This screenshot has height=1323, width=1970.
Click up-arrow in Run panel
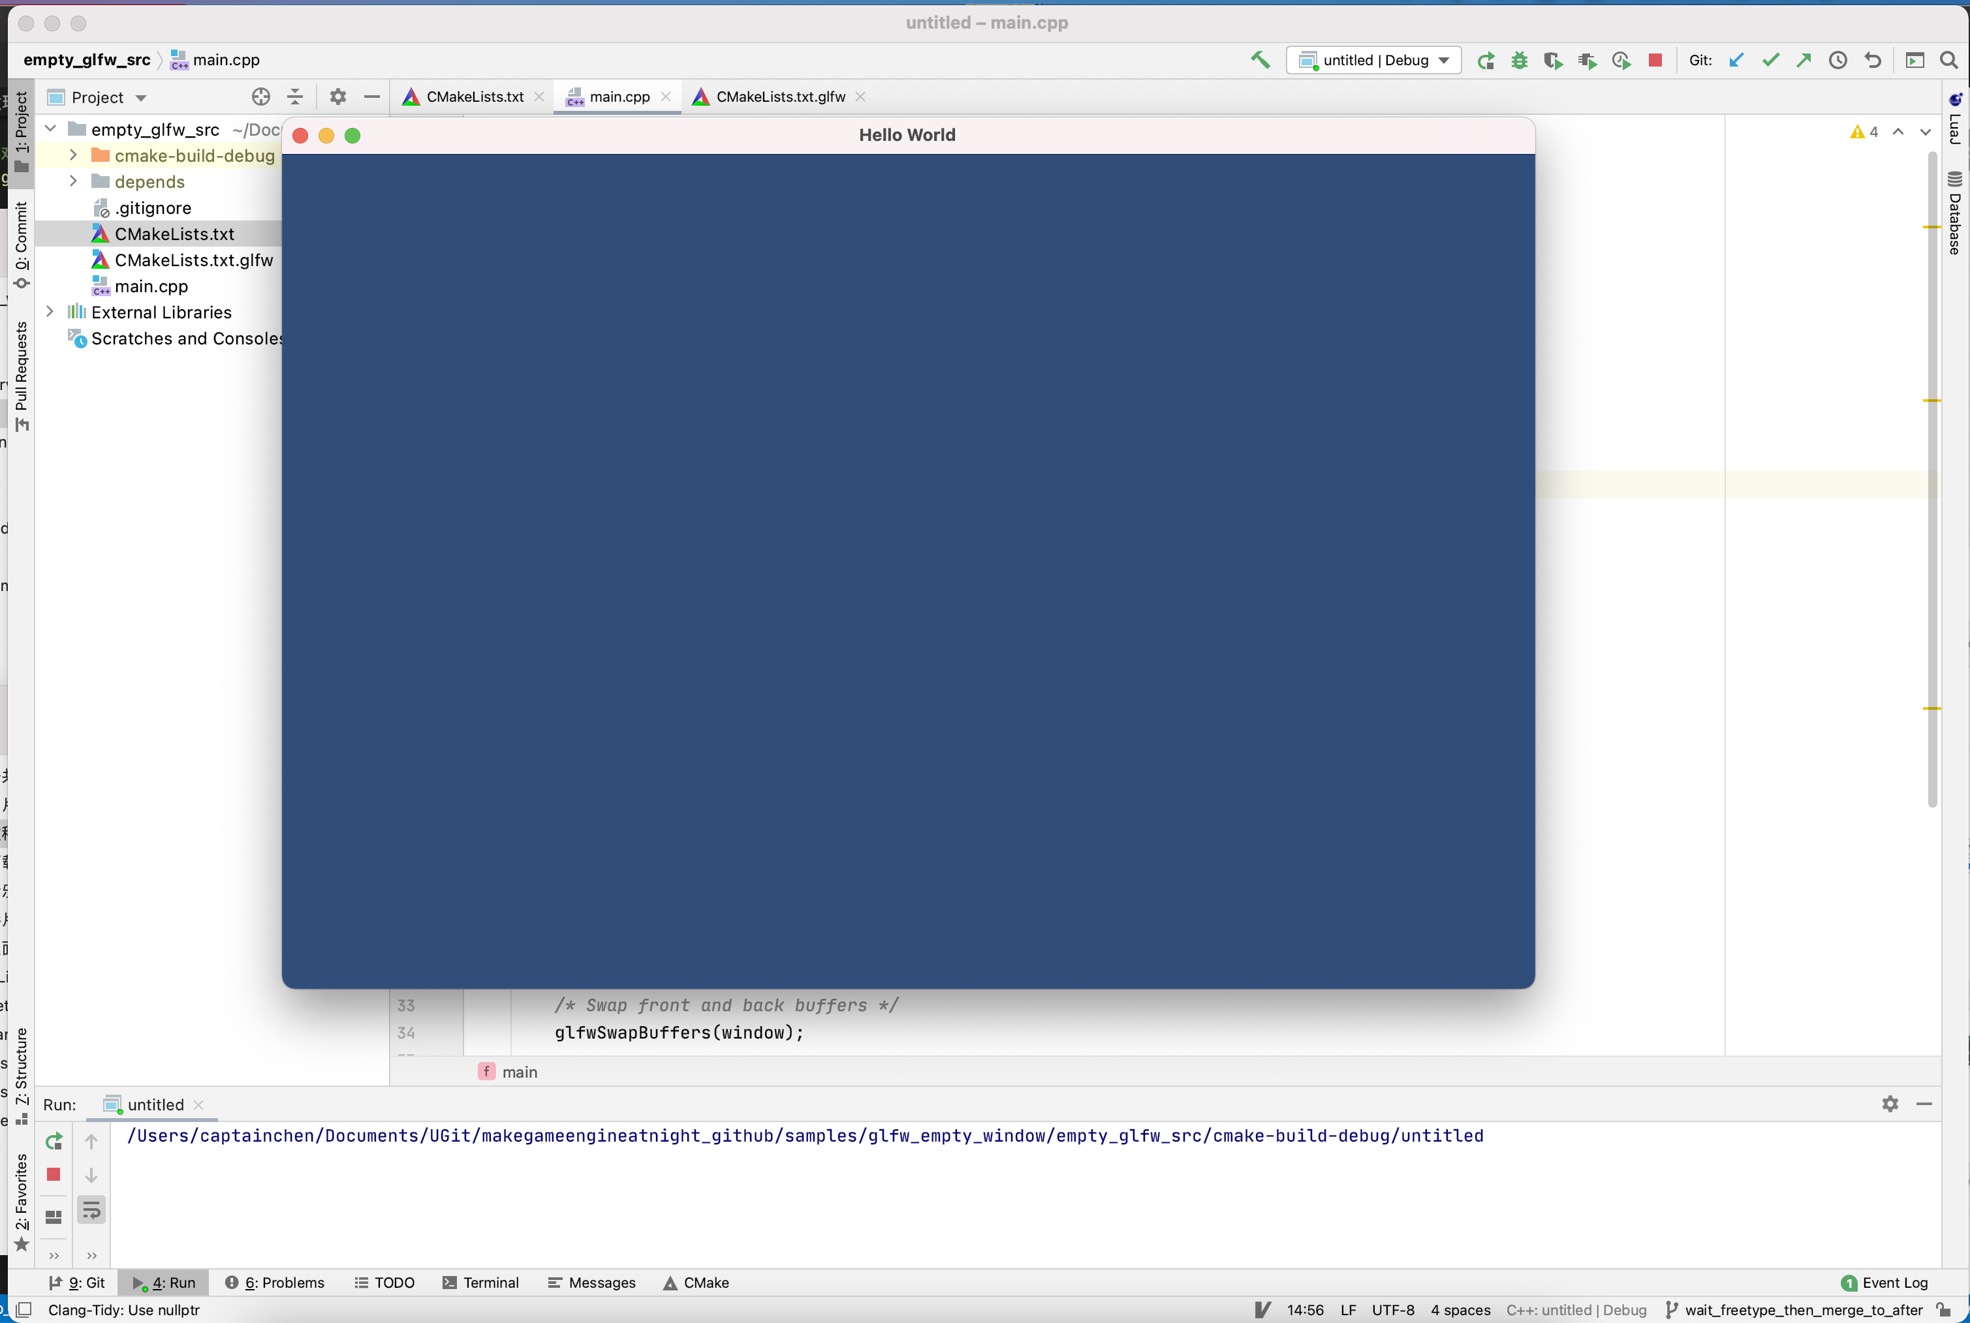(x=92, y=1142)
